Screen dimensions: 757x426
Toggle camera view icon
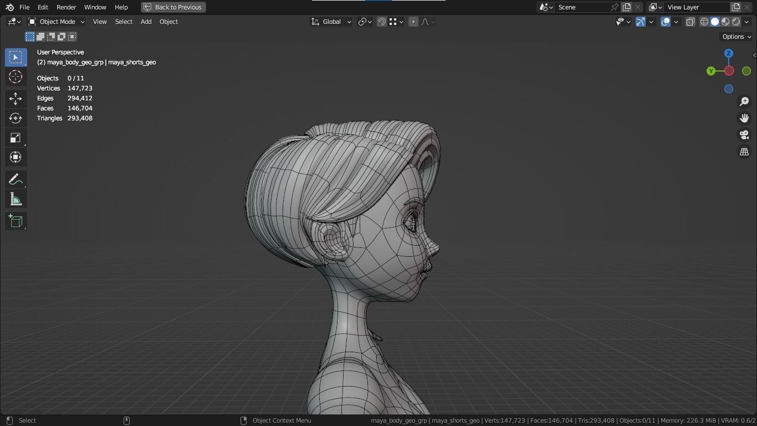tap(744, 135)
